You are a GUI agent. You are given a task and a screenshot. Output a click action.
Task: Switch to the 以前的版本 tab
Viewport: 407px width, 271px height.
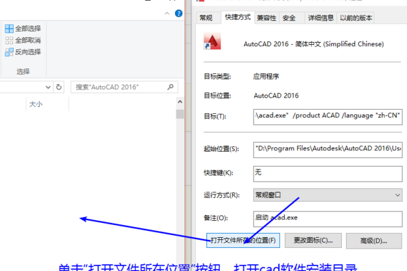pos(356,18)
